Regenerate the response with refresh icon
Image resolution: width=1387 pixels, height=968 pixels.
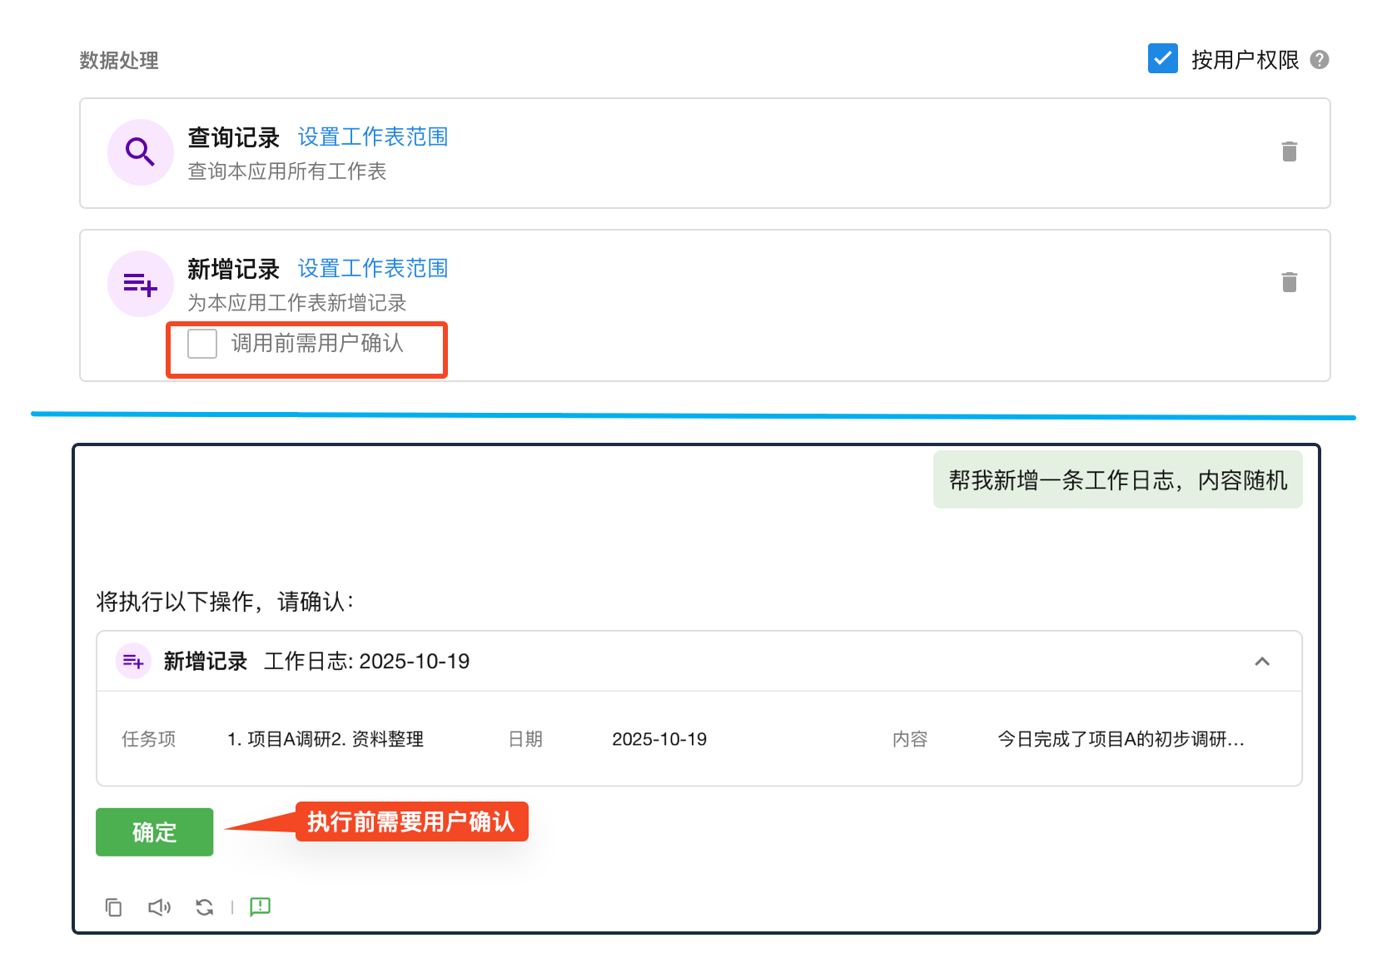[x=204, y=907]
